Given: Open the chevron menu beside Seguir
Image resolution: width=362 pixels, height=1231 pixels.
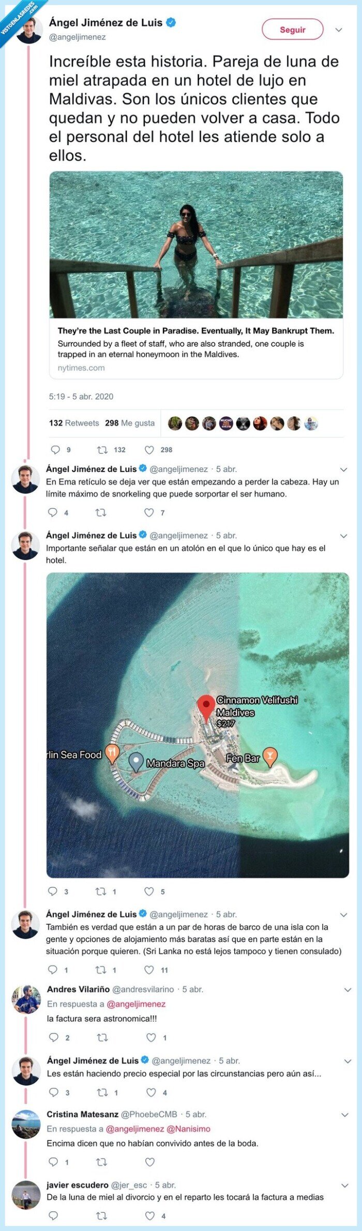Looking at the screenshot, I should pos(339,30).
